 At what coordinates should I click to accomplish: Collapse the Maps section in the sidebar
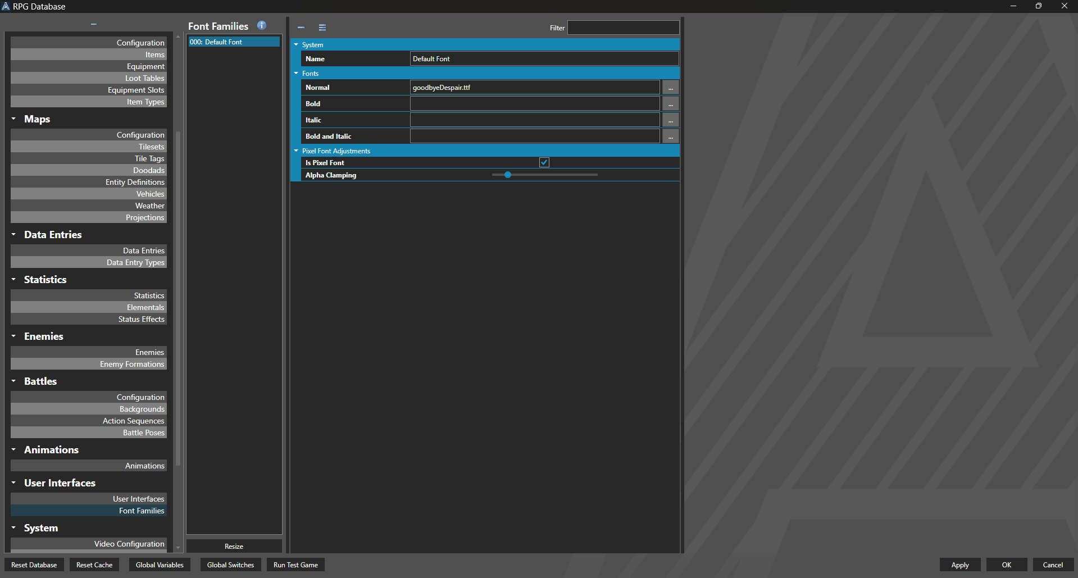13,119
